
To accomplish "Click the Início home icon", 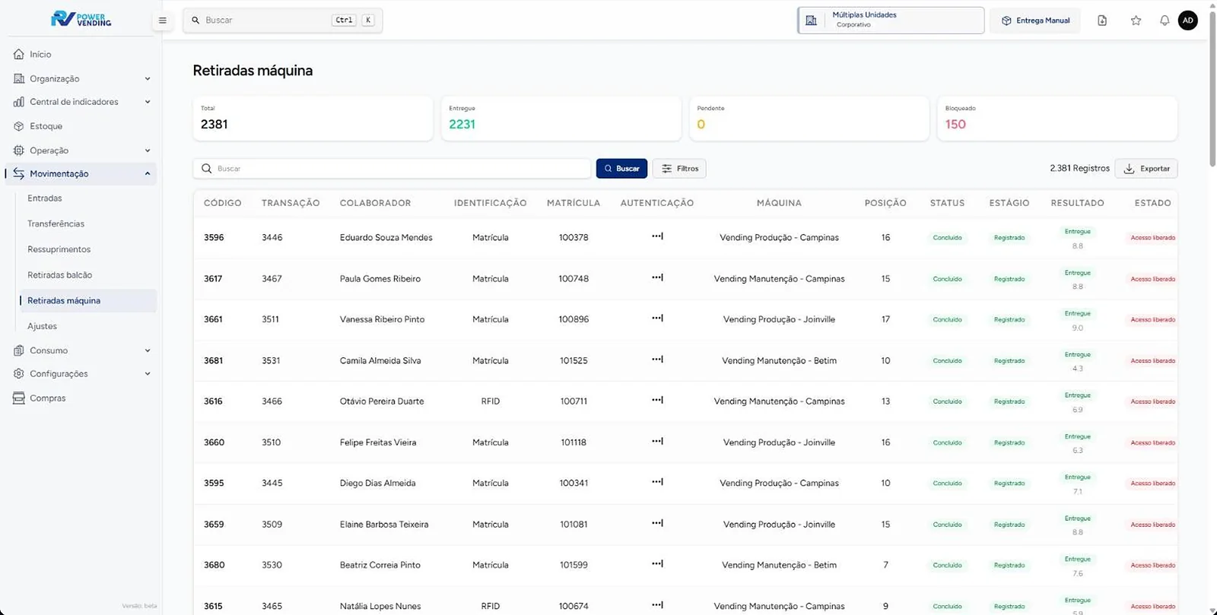I will click(x=19, y=54).
